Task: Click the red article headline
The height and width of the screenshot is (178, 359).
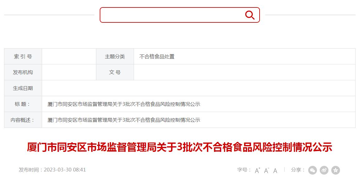Action: (x=179, y=148)
